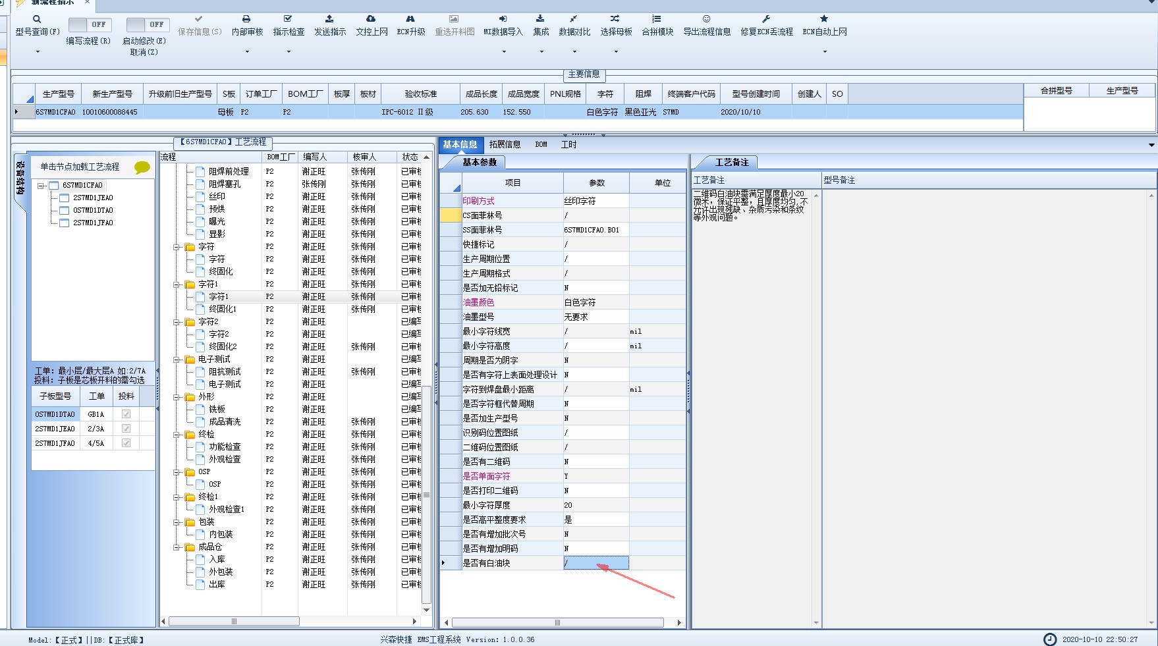The height and width of the screenshot is (646, 1158).
Task: Toggle the 启动修改 OFF switch
Action: pyautogui.click(x=148, y=25)
